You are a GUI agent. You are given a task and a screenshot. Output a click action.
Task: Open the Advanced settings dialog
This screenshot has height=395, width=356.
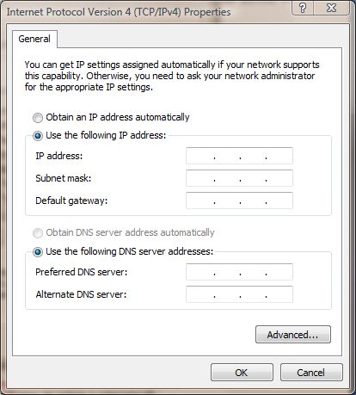293,335
